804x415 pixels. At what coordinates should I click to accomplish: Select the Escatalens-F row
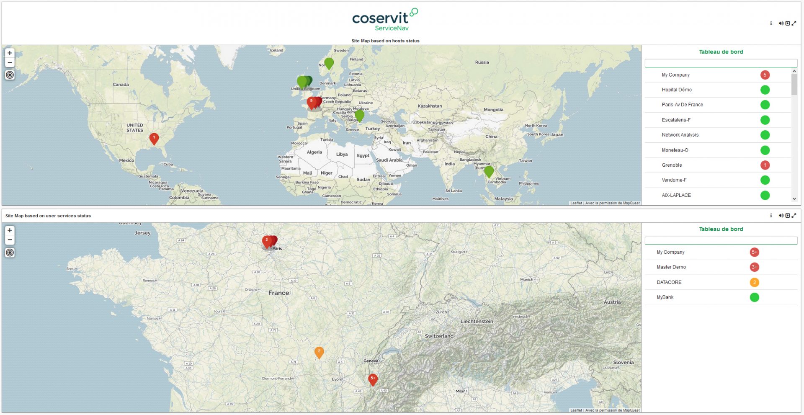(718, 120)
